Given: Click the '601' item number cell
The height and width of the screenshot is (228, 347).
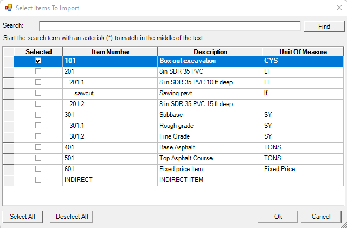Looking at the screenshot, I should coord(110,170).
